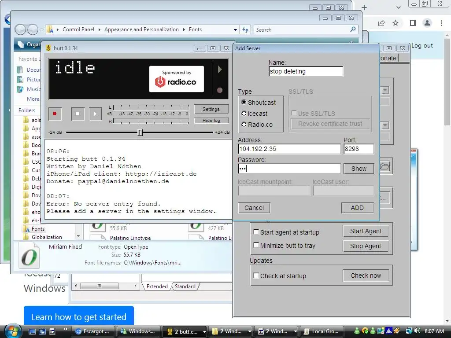The height and width of the screenshot is (338, 451).
Task: Open butt Settings button
Action: tap(211, 109)
